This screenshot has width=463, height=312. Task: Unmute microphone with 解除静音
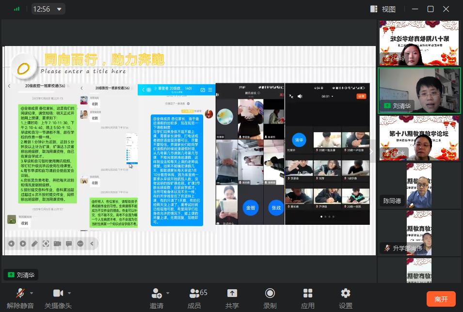coord(20,298)
